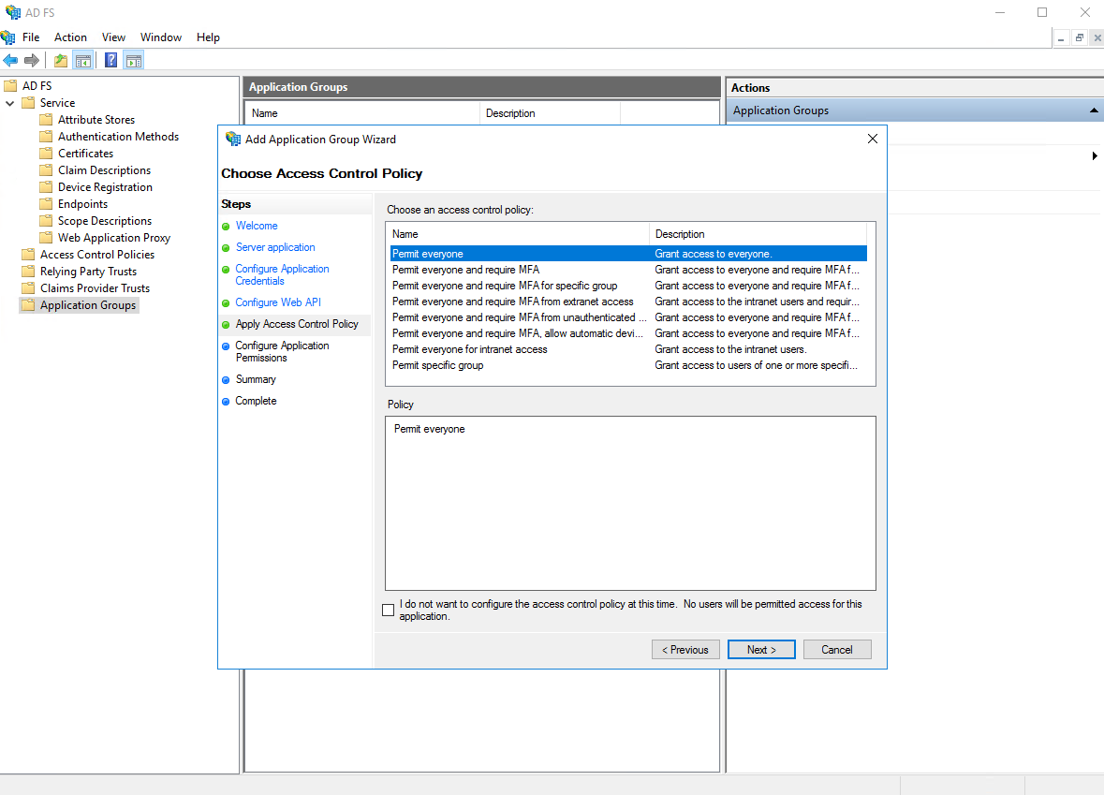Click the Complete step
This screenshot has width=1104, height=795.
tap(256, 401)
